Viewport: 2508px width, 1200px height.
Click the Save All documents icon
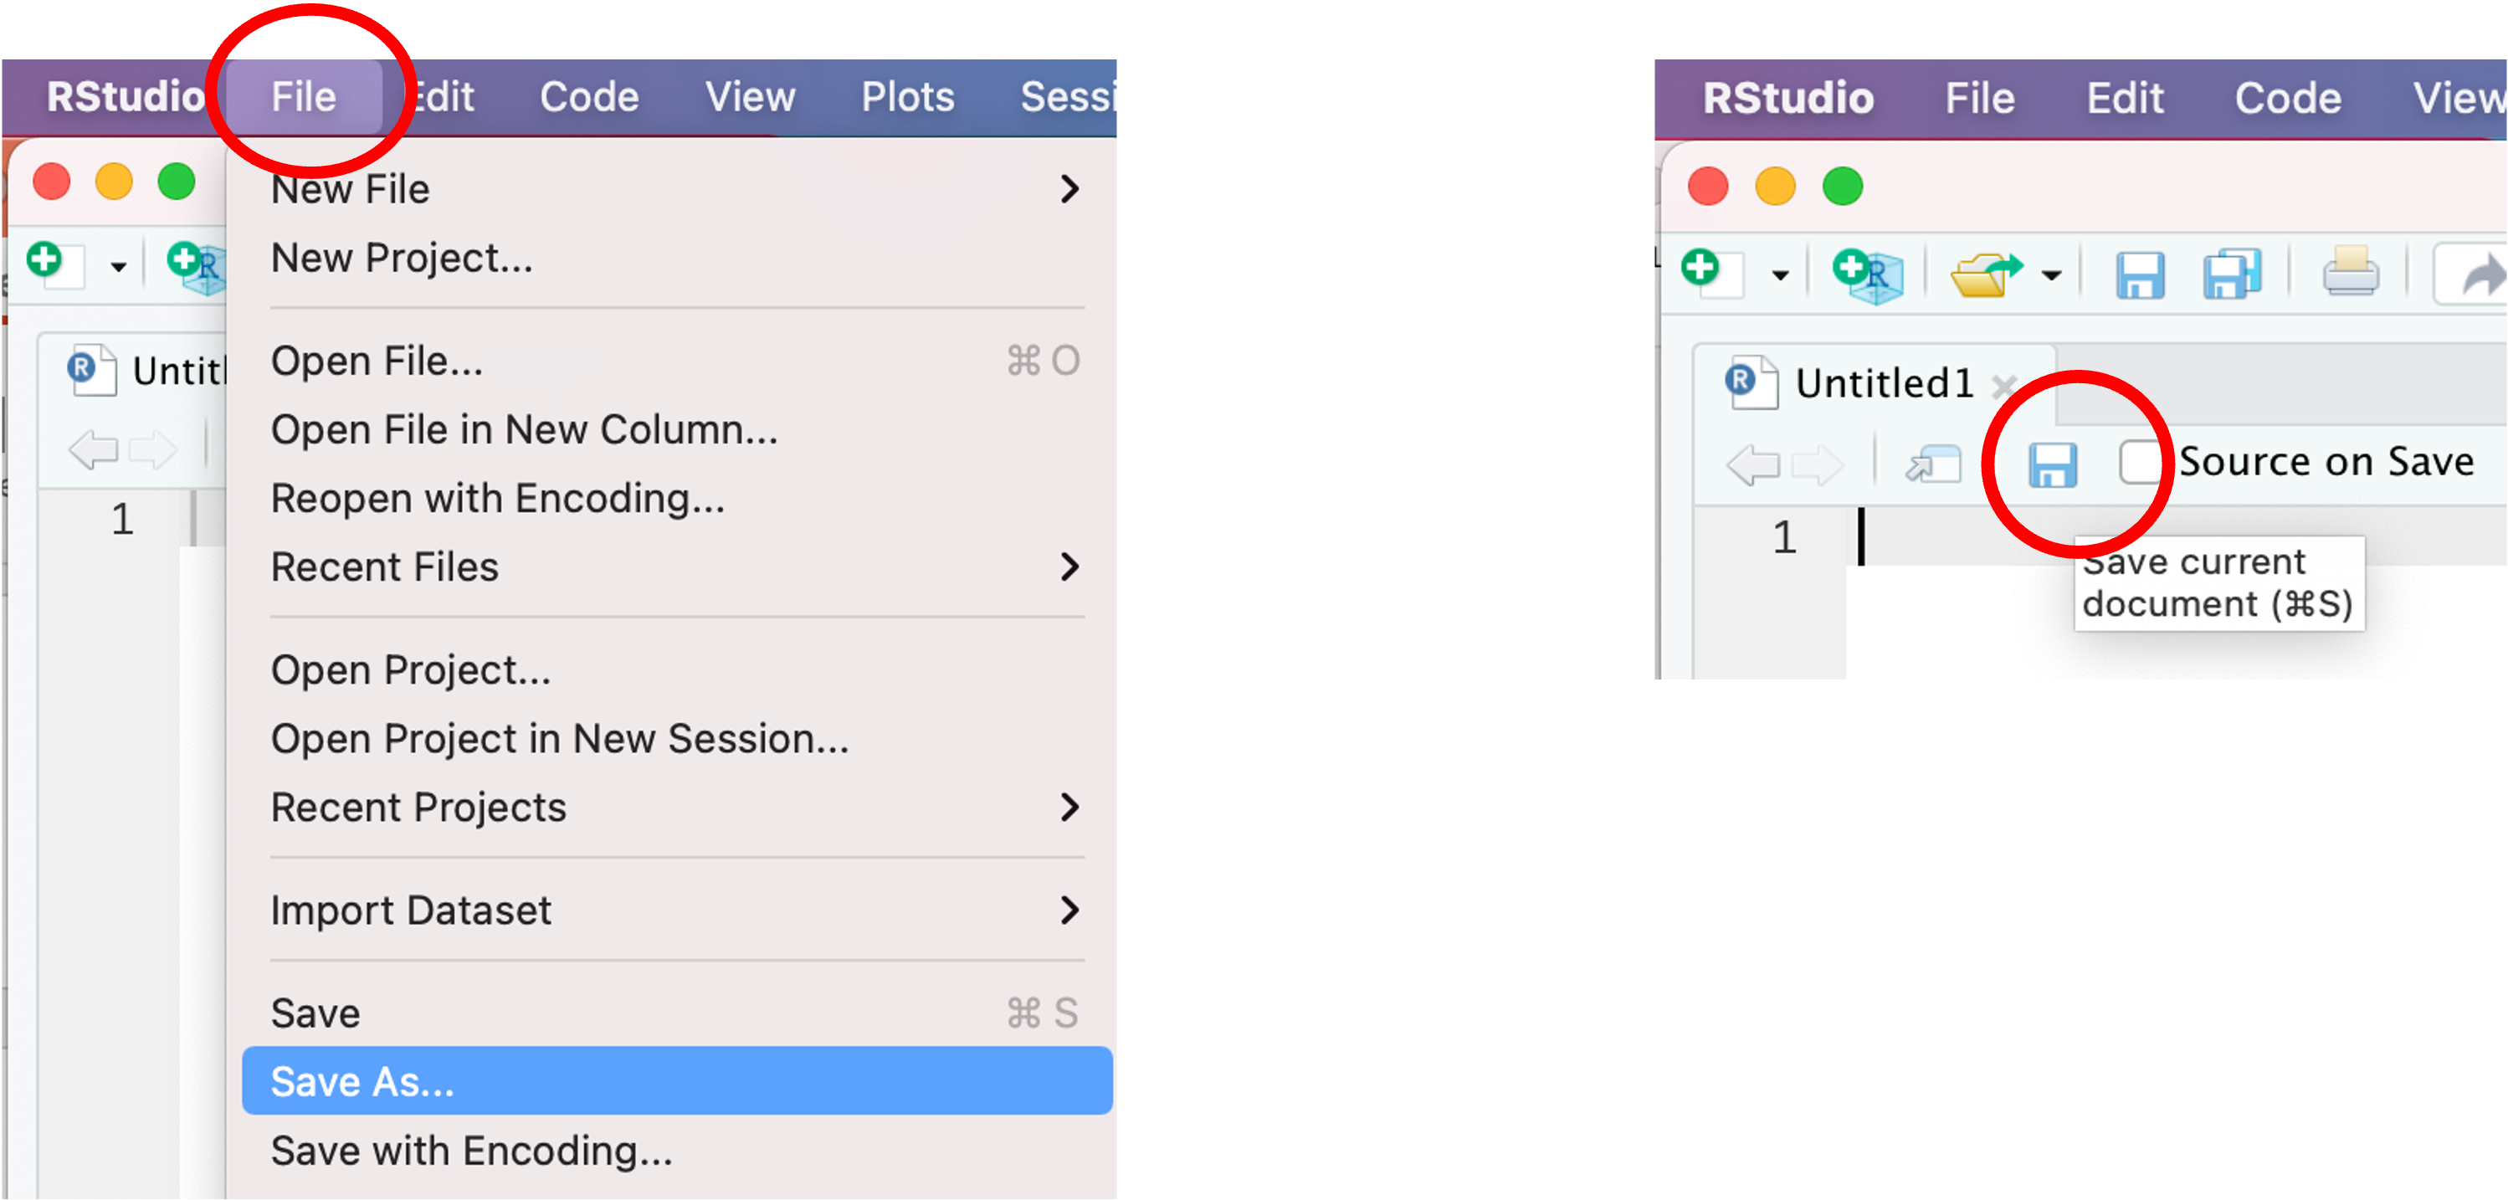tap(2230, 274)
